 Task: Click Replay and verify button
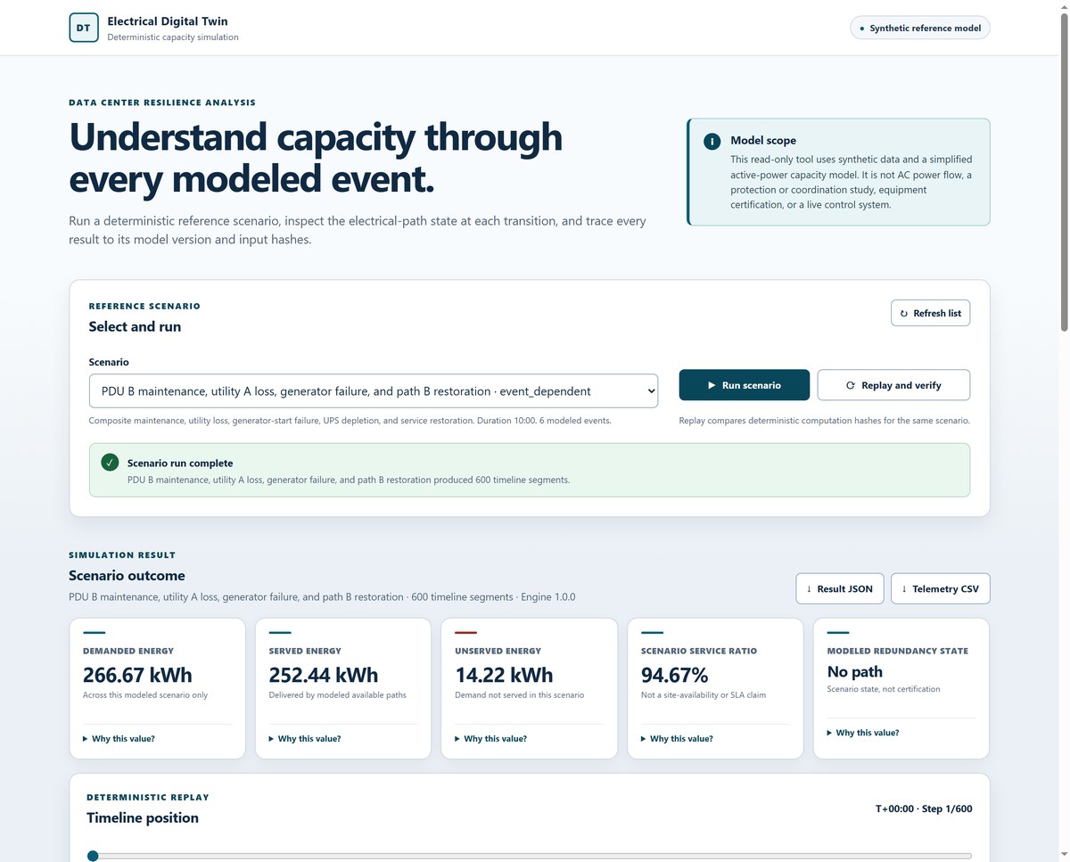click(x=893, y=385)
